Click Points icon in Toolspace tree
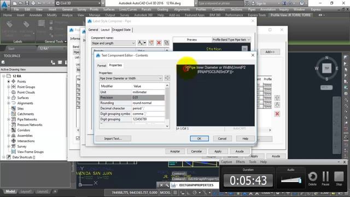 tap(14, 82)
